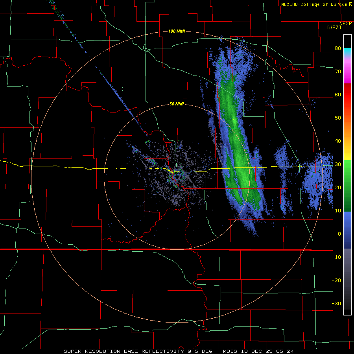The width and height of the screenshot is (354, 354).
Task: Click the 10 dBZ scale value
Action: click(x=338, y=211)
